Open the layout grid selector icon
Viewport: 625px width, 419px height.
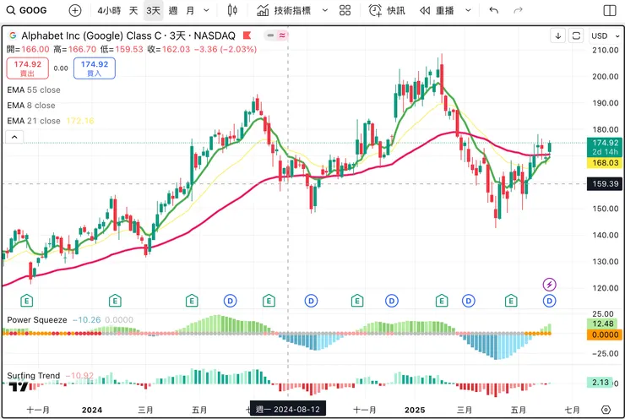(345, 10)
